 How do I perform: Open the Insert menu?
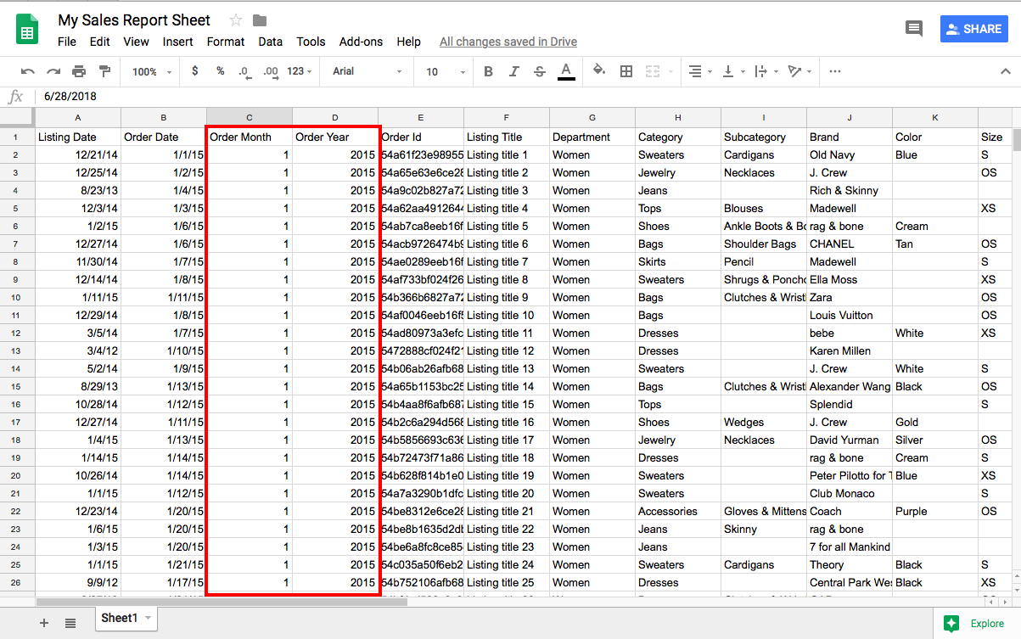pyautogui.click(x=178, y=42)
